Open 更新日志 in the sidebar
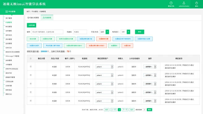The height and width of the screenshot is (114, 203). [9, 94]
